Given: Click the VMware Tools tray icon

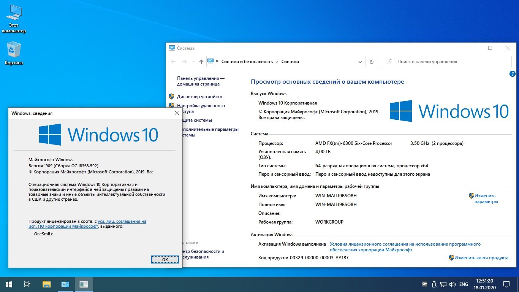Looking at the screenshot, I should 425,284.
